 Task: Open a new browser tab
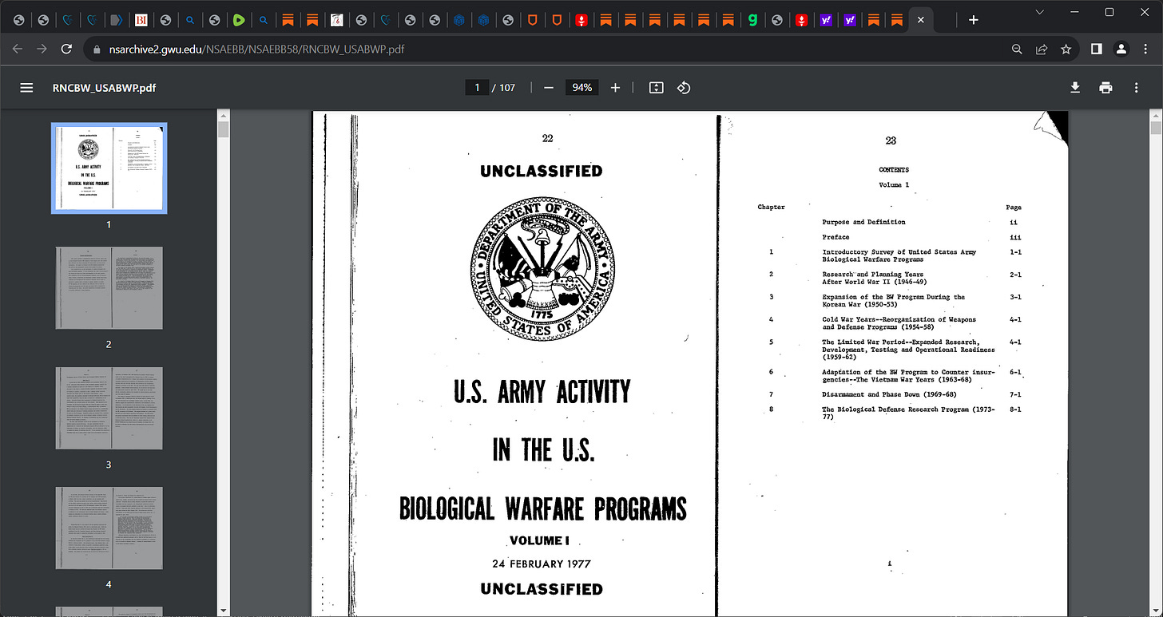[974, 20]
